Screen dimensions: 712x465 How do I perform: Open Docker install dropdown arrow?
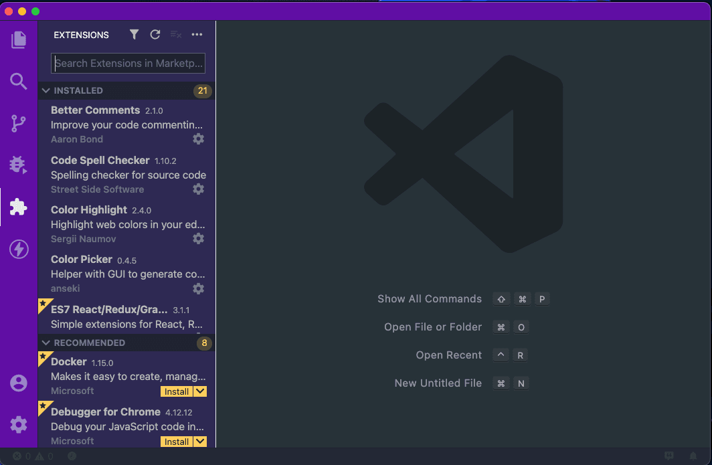200,391
